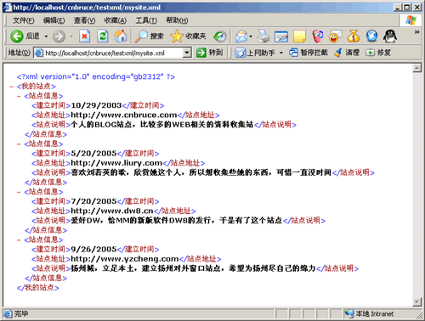Viewport: 425px width, 321px height.
Task: Click the scrollbar down arrow
Action: (416, 302)
